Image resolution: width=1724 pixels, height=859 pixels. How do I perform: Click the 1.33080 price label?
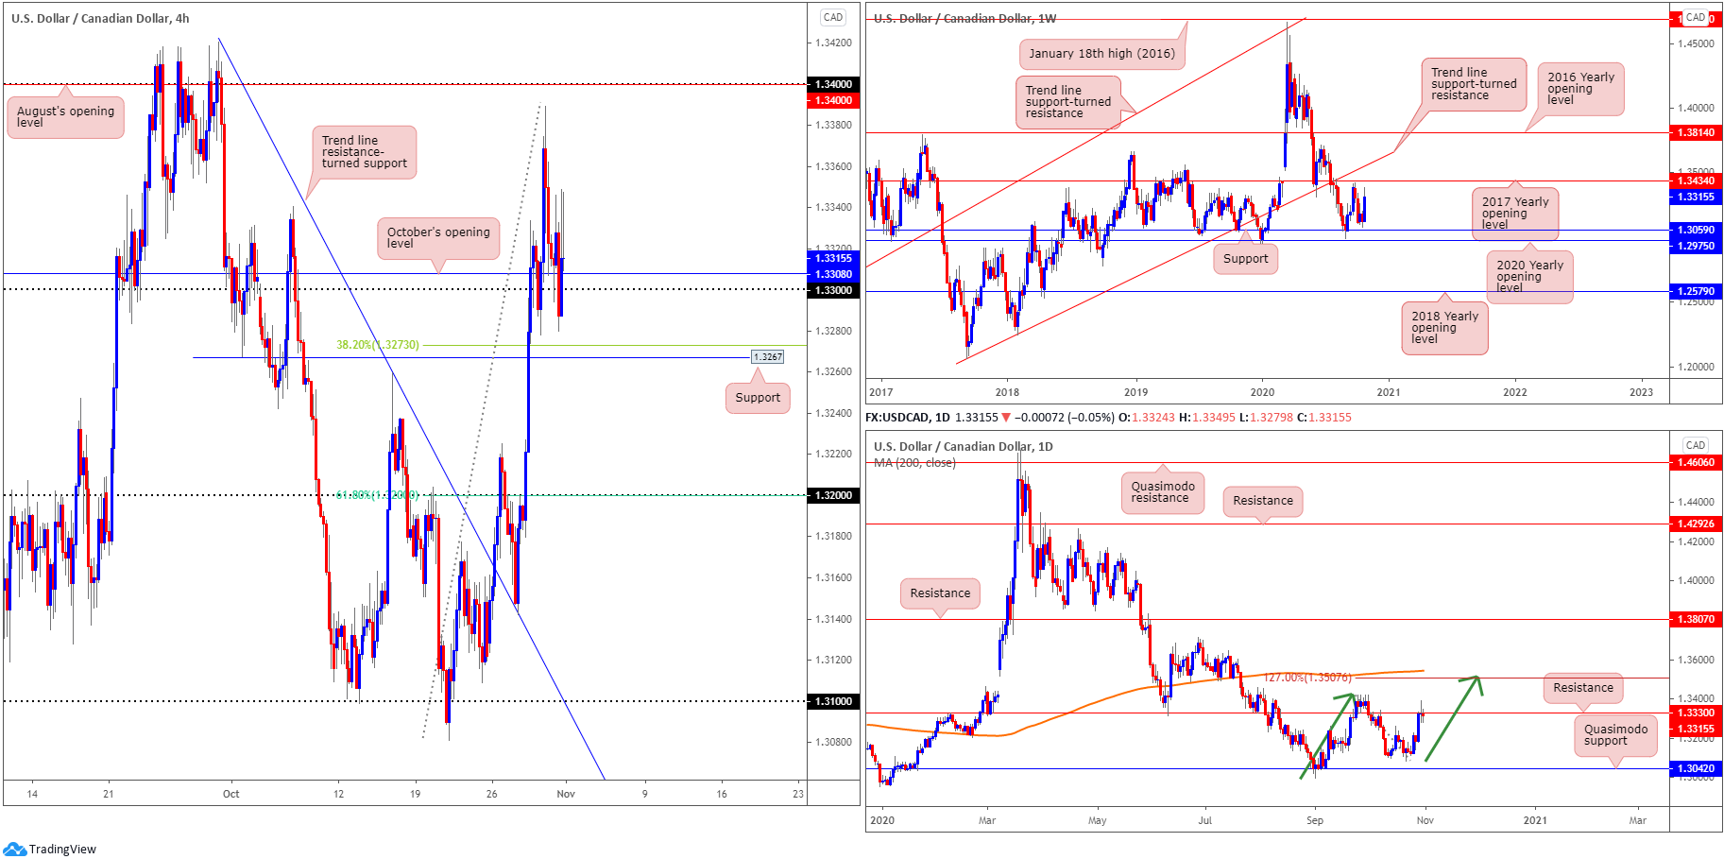(833, 274)
